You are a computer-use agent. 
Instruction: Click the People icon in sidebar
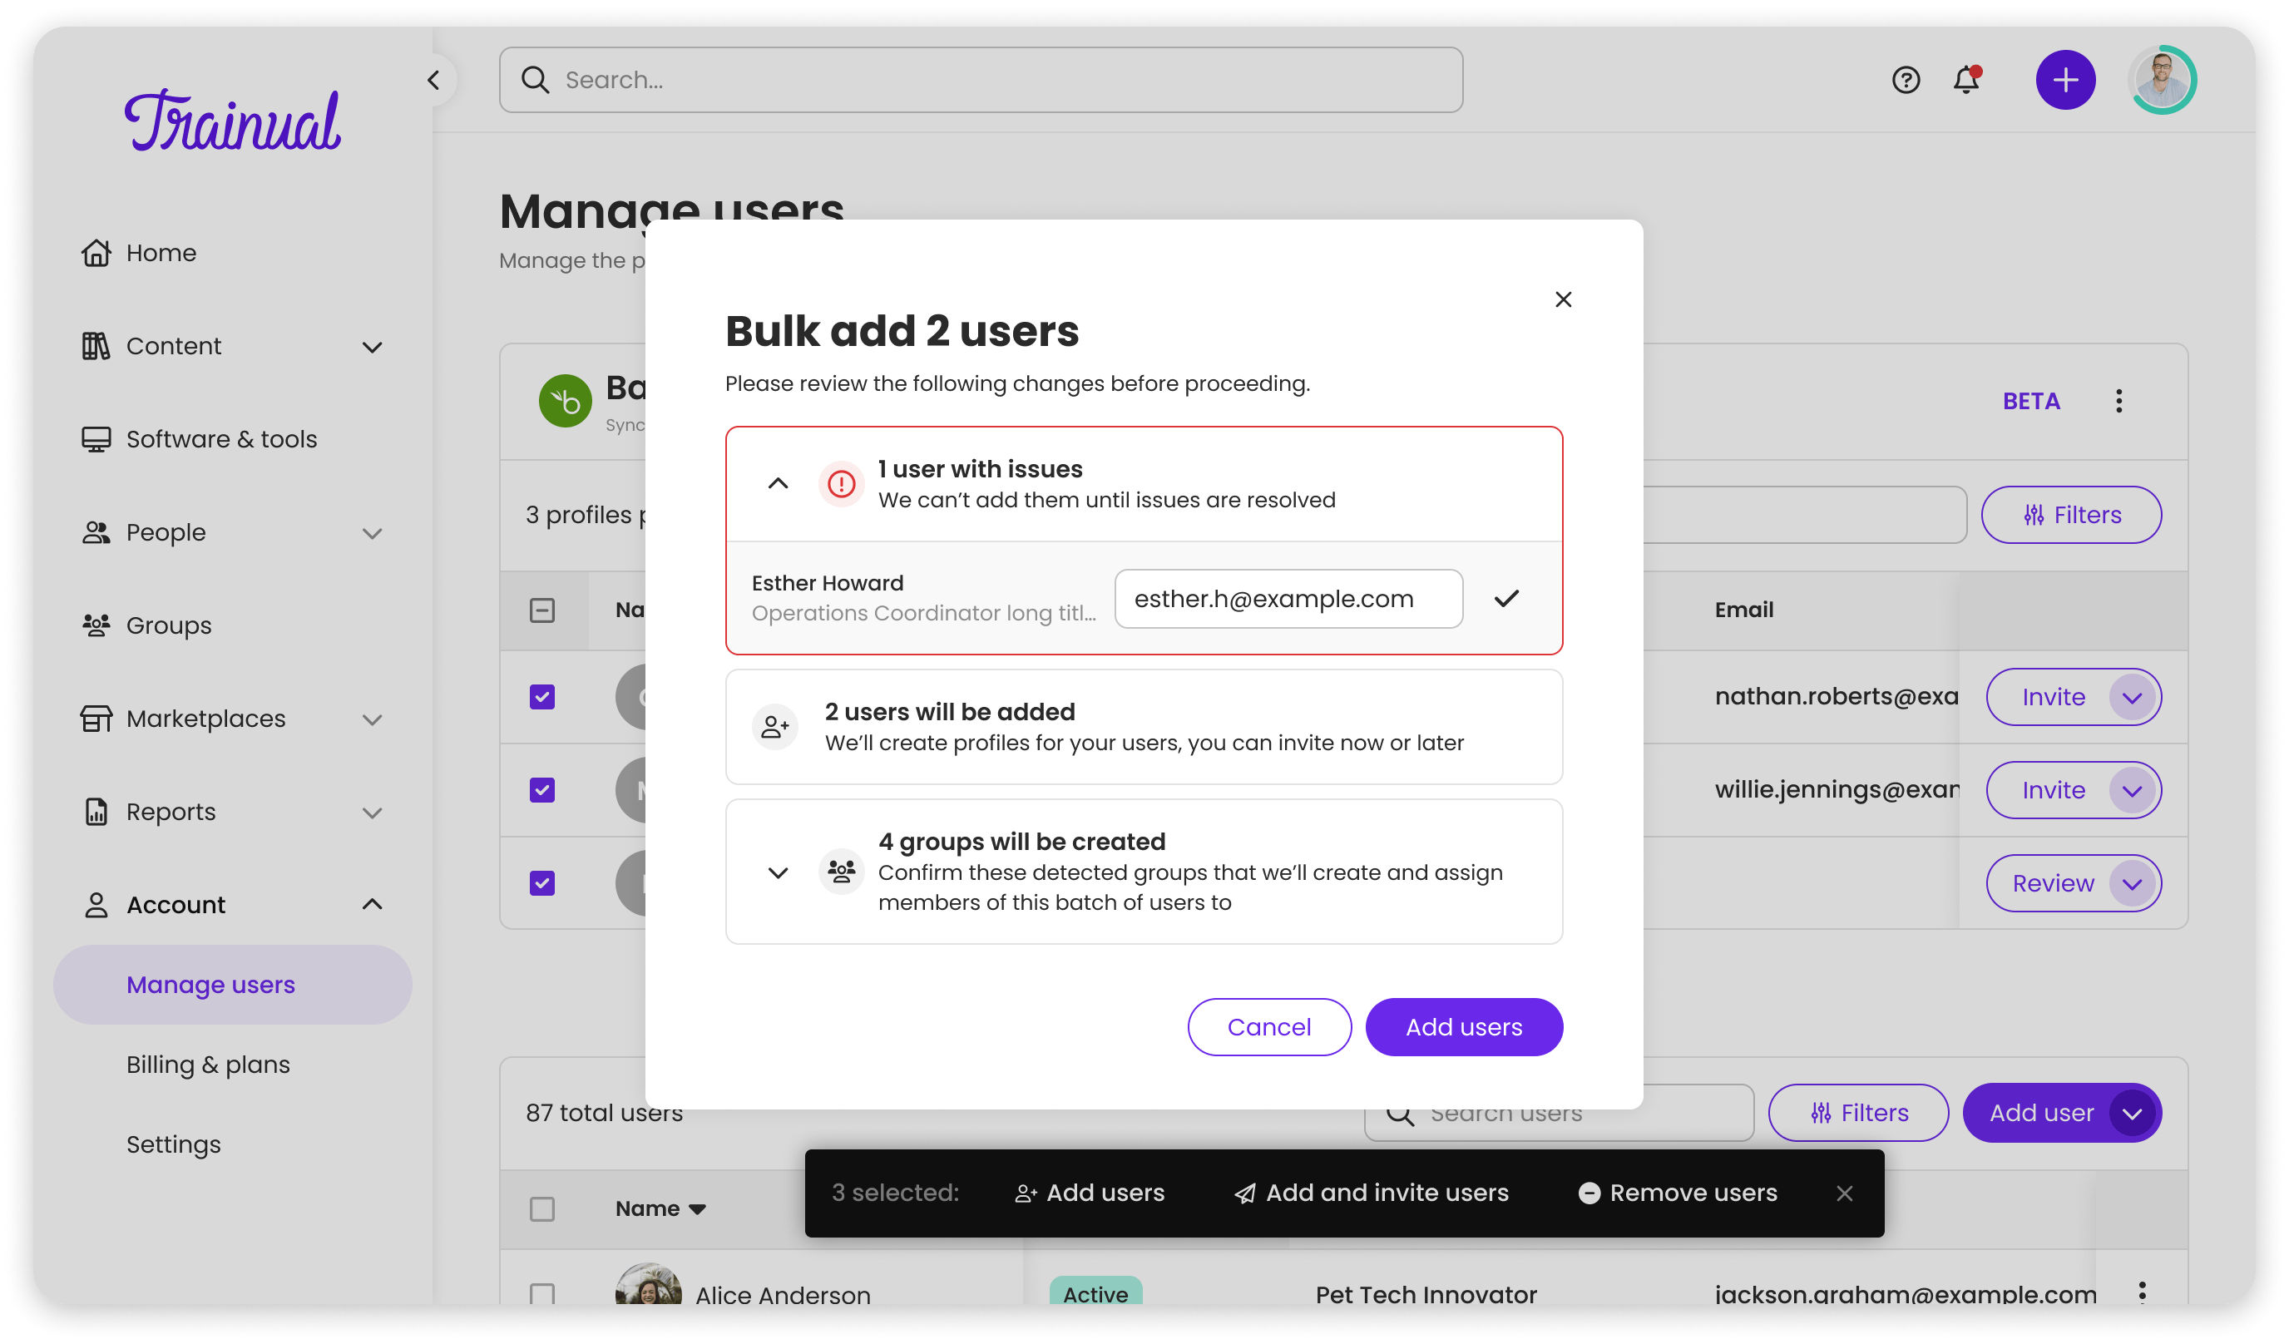click(x=96, y=532)
